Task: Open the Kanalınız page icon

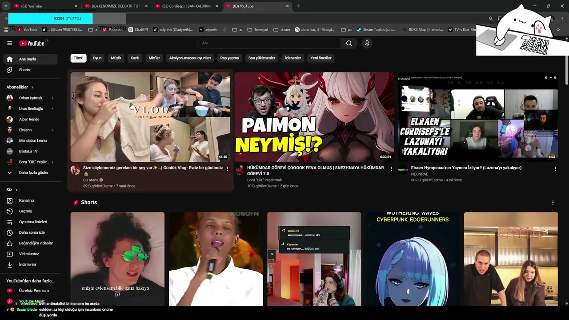Action: point(10,200)
